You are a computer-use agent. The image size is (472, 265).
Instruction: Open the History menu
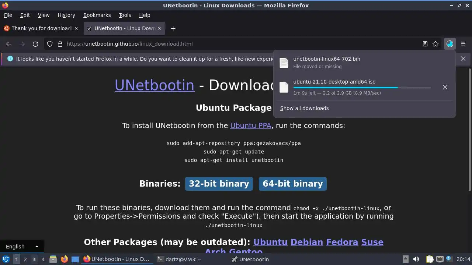pos(66,15)
